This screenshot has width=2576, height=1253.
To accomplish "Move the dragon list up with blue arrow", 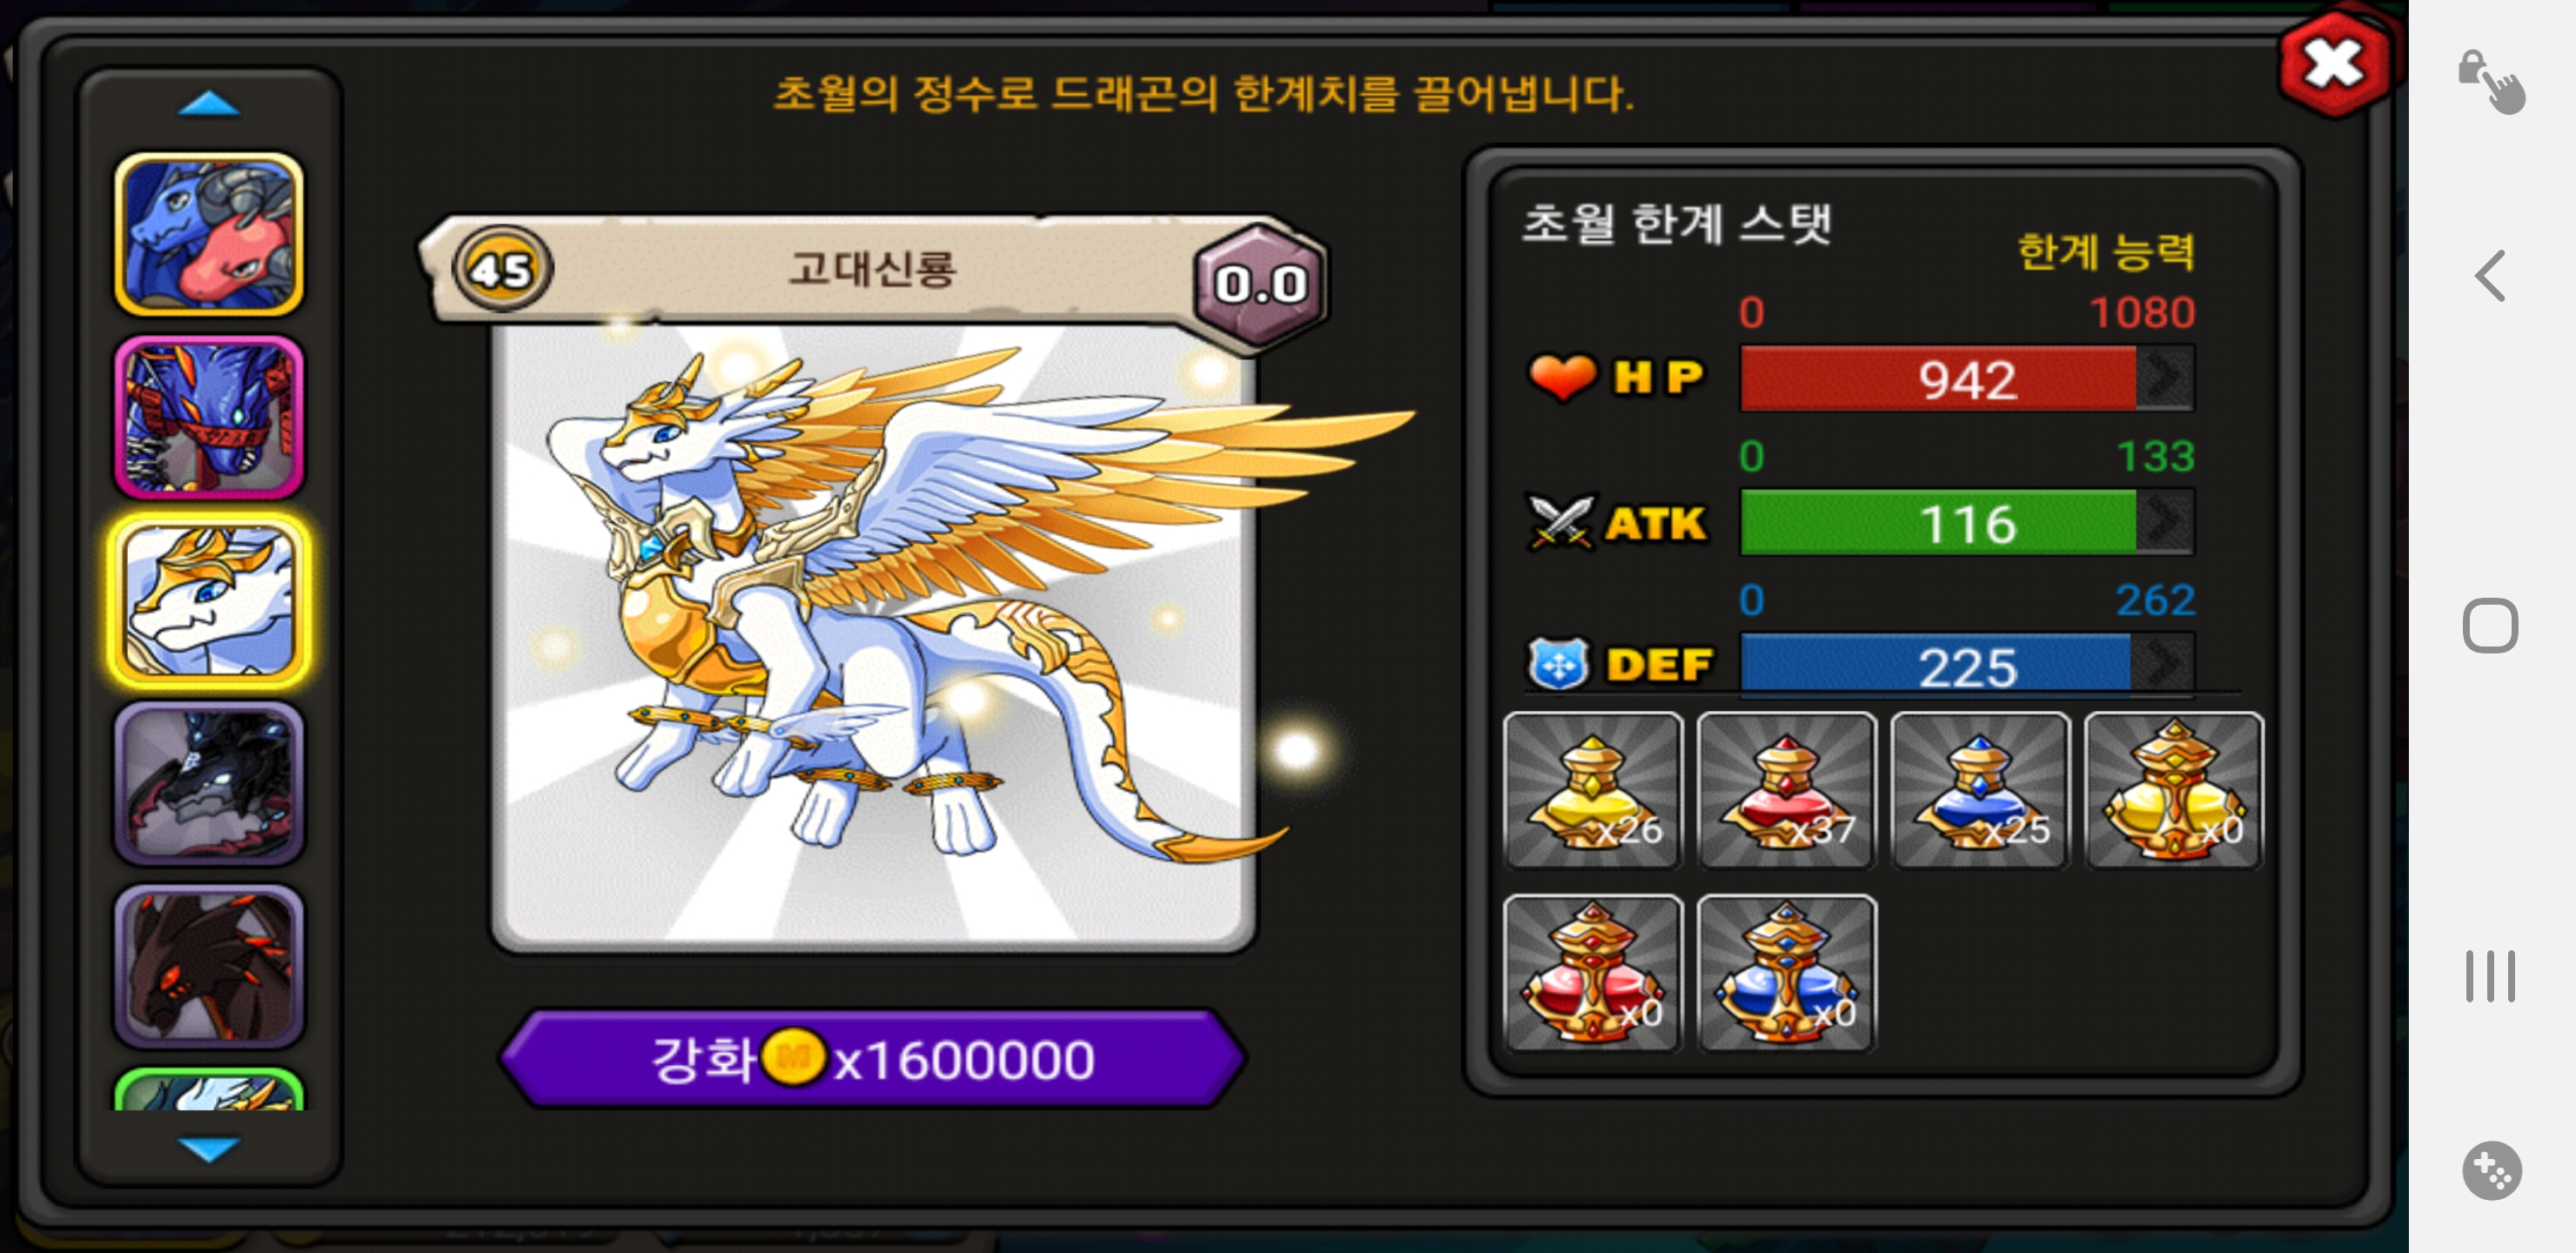I will coord(208,104).
